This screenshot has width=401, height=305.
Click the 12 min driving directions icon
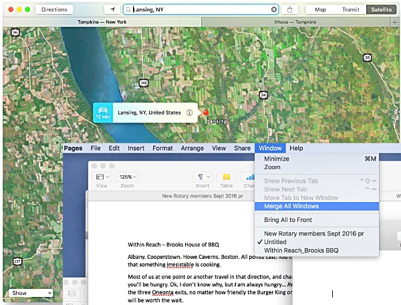[x=103, y=112]
